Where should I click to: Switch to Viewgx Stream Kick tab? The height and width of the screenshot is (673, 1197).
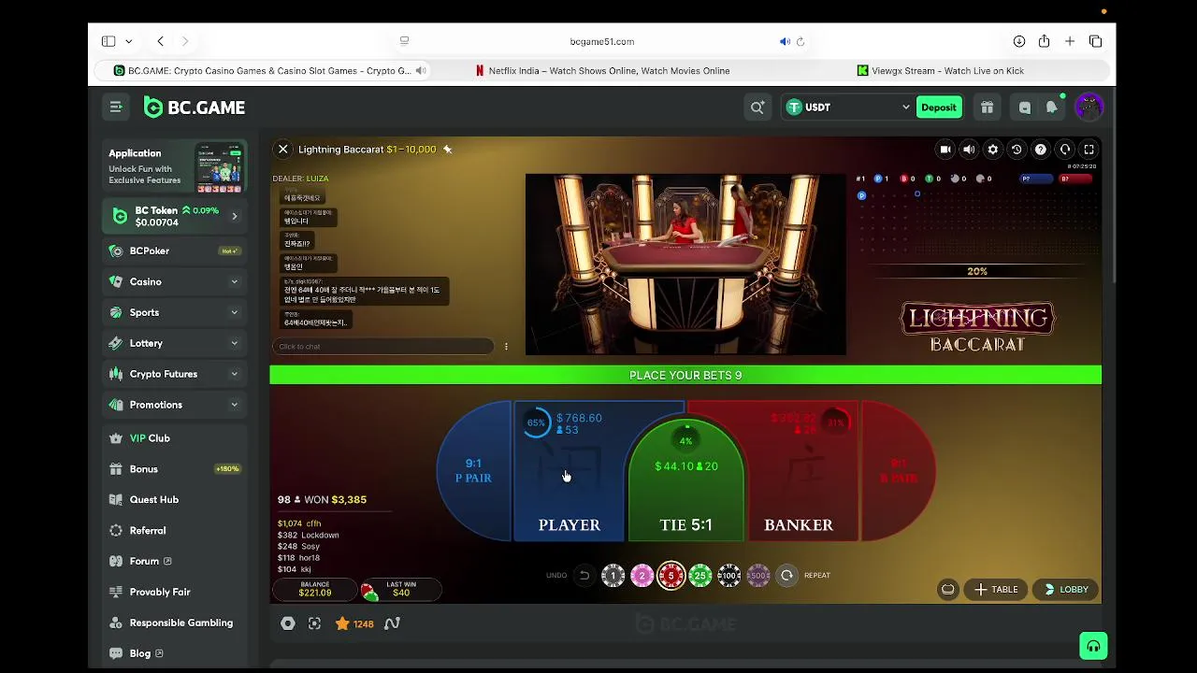click(x=941, y=71)
